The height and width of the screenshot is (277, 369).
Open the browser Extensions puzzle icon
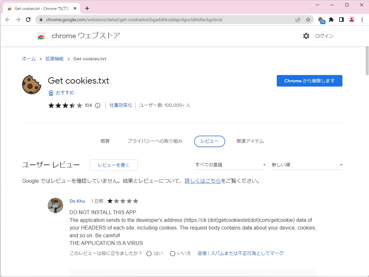[x=331, y=20]
